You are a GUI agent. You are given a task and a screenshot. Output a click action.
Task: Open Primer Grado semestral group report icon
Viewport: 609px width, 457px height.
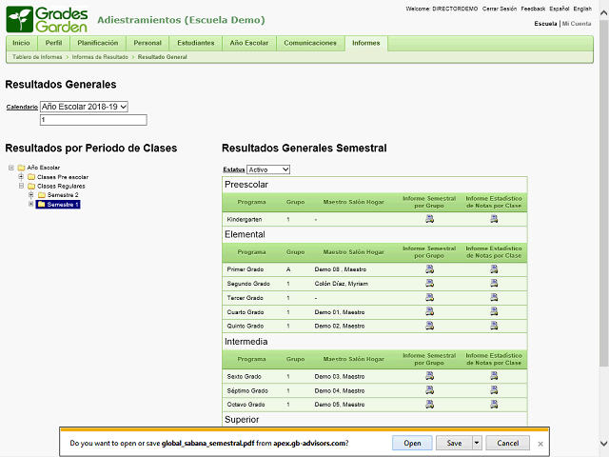click(429, 268)
